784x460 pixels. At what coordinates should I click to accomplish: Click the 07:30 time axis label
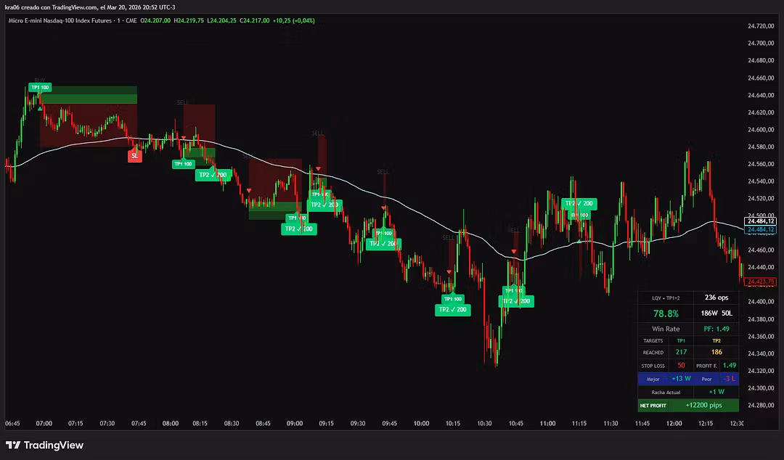coord(107,424)
